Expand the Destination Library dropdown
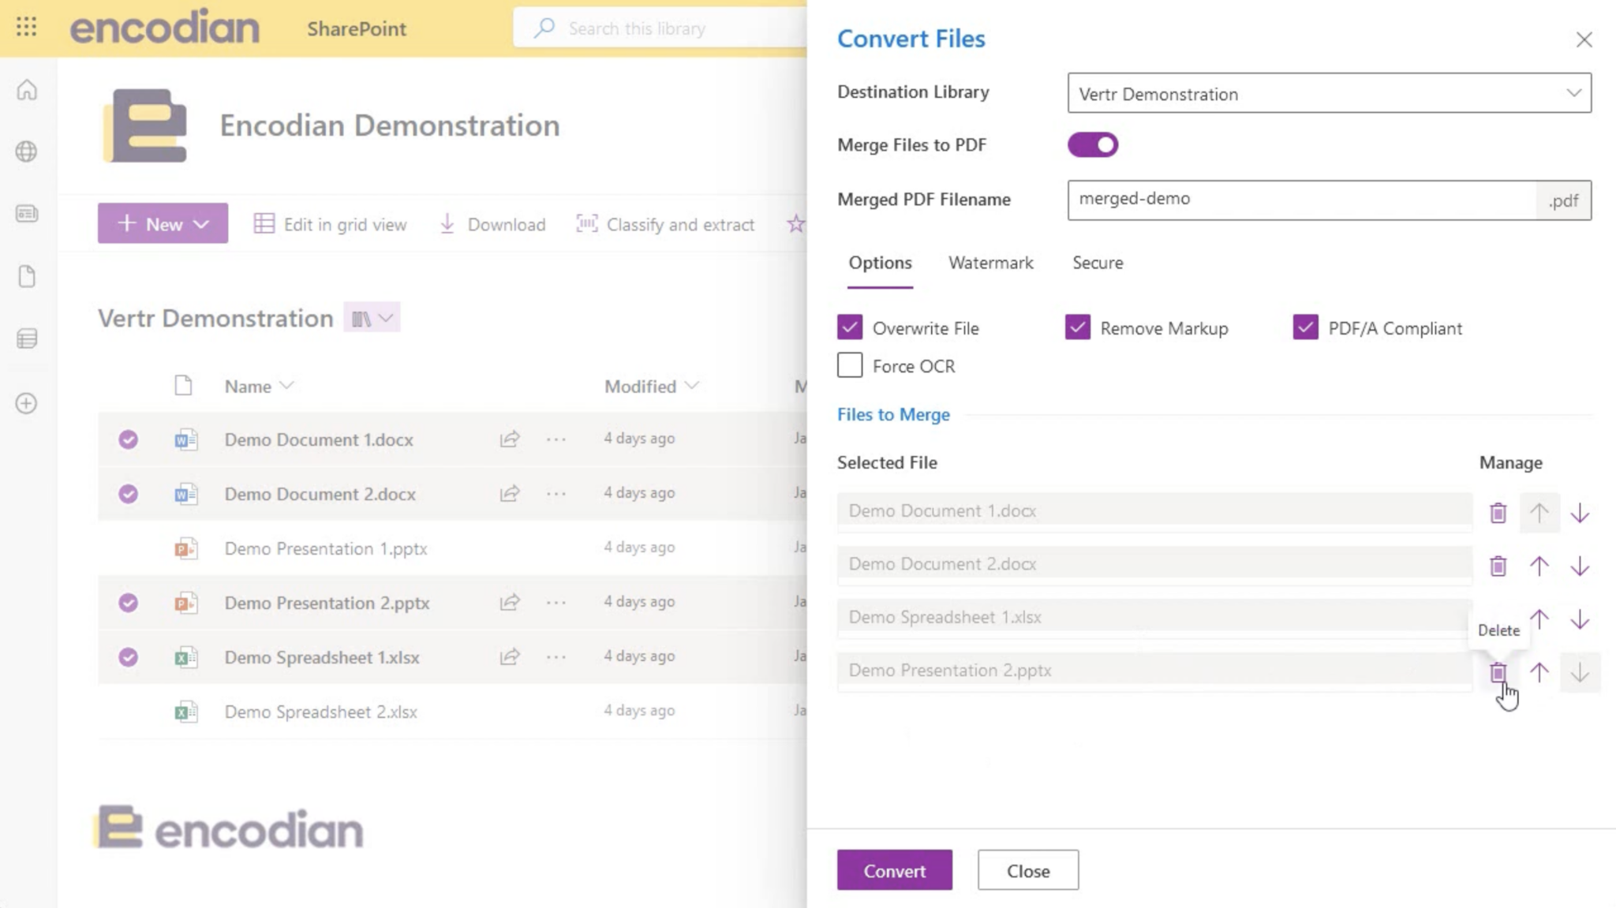 1330,93
